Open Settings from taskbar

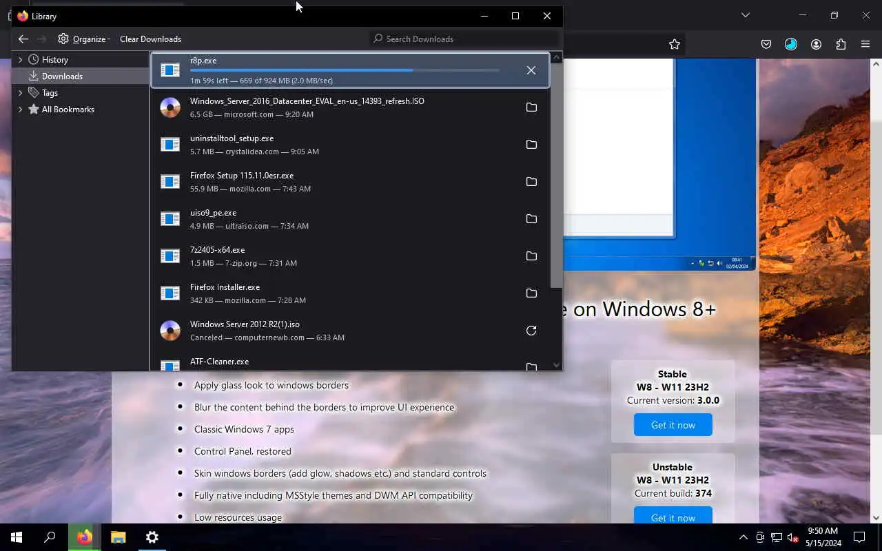pos(152,537)
